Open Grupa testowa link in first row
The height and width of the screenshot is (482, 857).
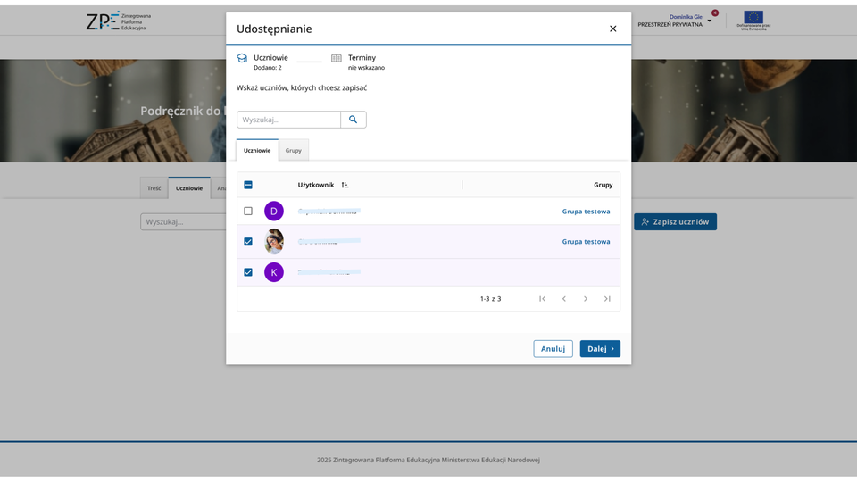[586, 212]
